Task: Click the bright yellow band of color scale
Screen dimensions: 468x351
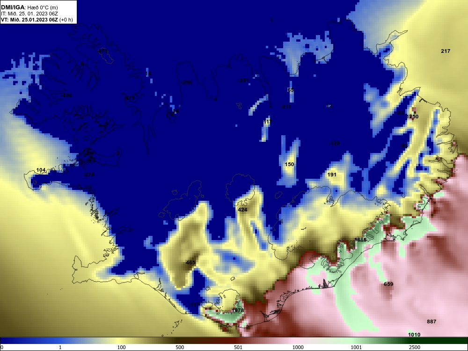Action: (118, 341)
